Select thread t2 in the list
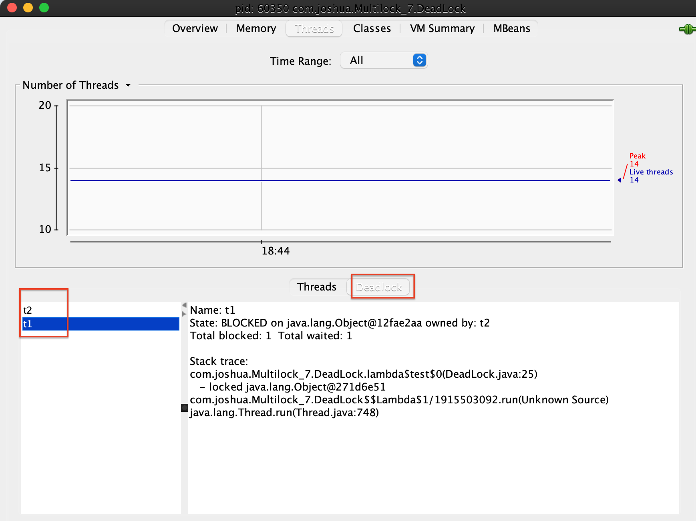 28,310
